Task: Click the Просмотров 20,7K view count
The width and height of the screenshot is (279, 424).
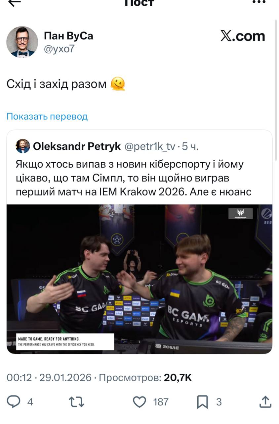Action: click(145, 378)
